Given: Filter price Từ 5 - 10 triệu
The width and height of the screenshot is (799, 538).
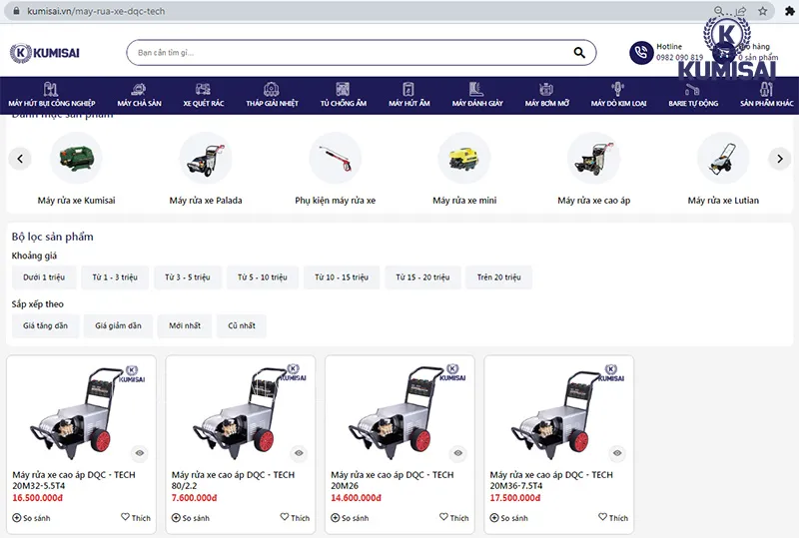Looking at the screenshot, I should coord(263,277).
